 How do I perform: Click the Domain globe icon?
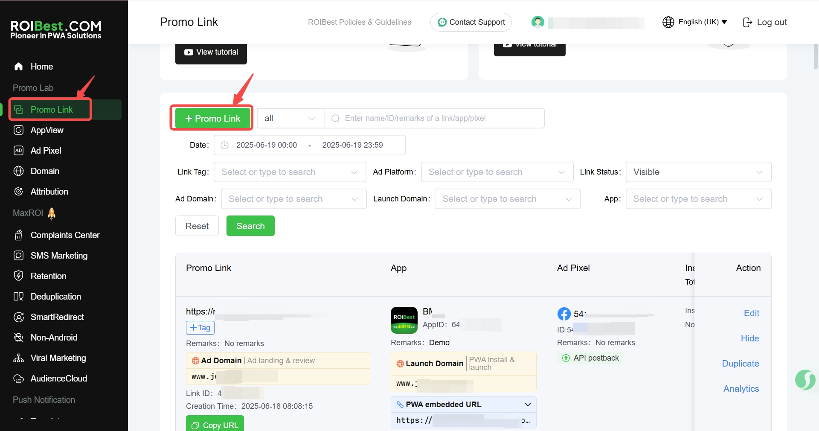pos(18,171)
